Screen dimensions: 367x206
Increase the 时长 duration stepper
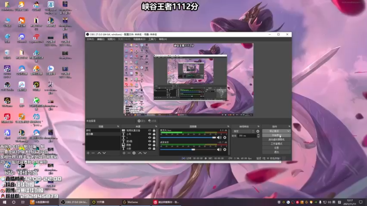[x=258, y=135]
